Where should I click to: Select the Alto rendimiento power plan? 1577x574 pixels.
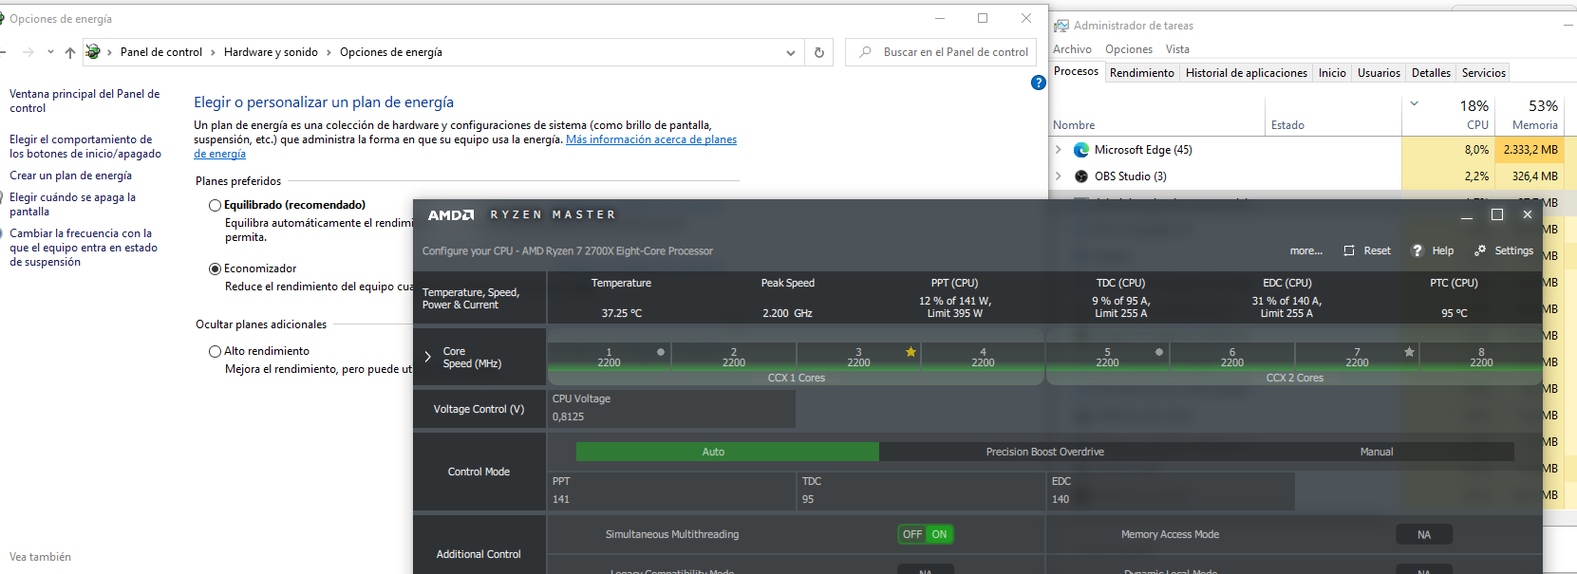215,351
